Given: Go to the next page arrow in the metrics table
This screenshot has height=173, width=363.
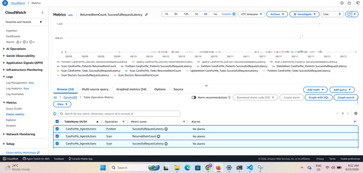Looking at the screenshot, I should (x=348, y=114).
